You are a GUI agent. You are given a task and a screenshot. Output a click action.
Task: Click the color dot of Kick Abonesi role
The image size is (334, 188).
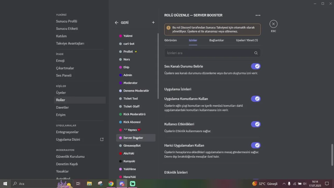120,122
